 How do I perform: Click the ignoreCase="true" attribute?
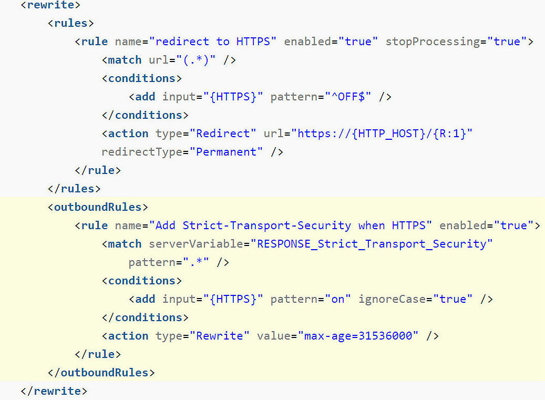tap(415, 299)
